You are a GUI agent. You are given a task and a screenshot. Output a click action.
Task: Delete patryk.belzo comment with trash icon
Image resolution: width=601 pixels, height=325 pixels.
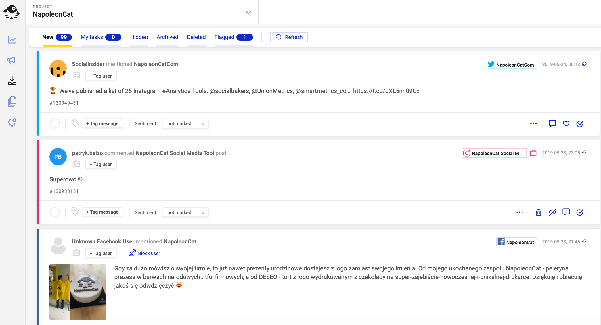pos(538,212)
